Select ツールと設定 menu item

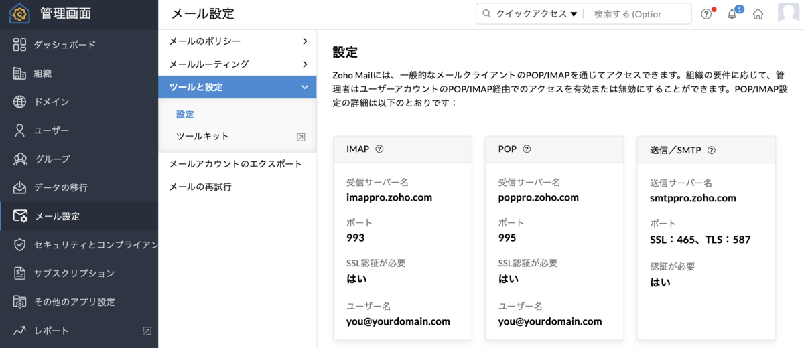237,87
